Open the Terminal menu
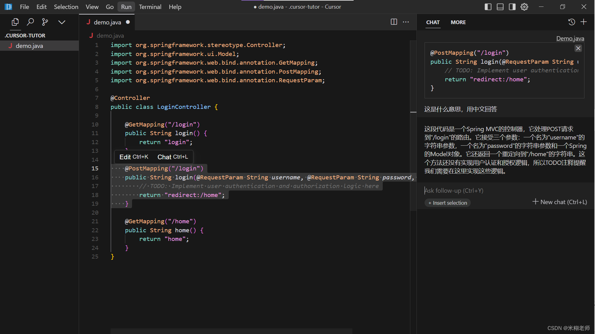Image resolution: width=595 pixels, height=334 pixels. point(150,7)
